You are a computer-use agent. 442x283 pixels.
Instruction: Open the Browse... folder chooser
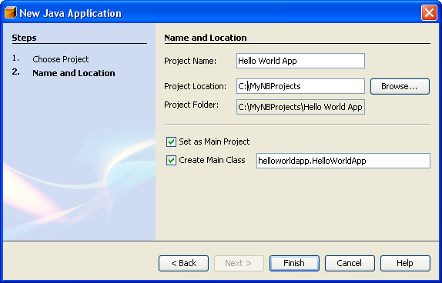pyautogui.click(x=400, y=86)
